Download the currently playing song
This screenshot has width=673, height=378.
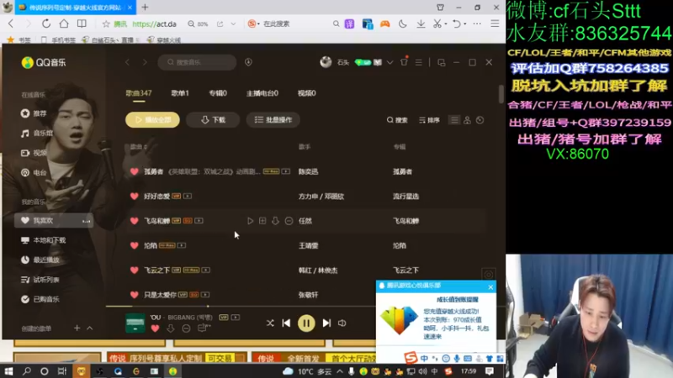tap(171, 328)
